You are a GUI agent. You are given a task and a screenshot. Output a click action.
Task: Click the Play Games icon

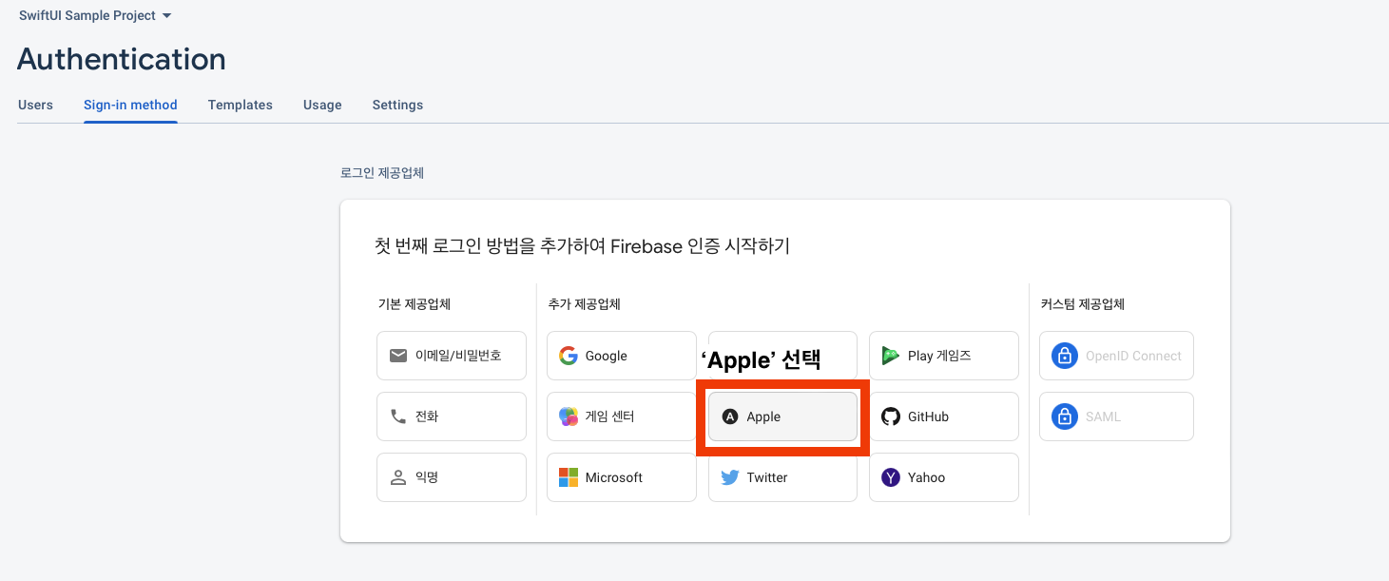(891, 356)
